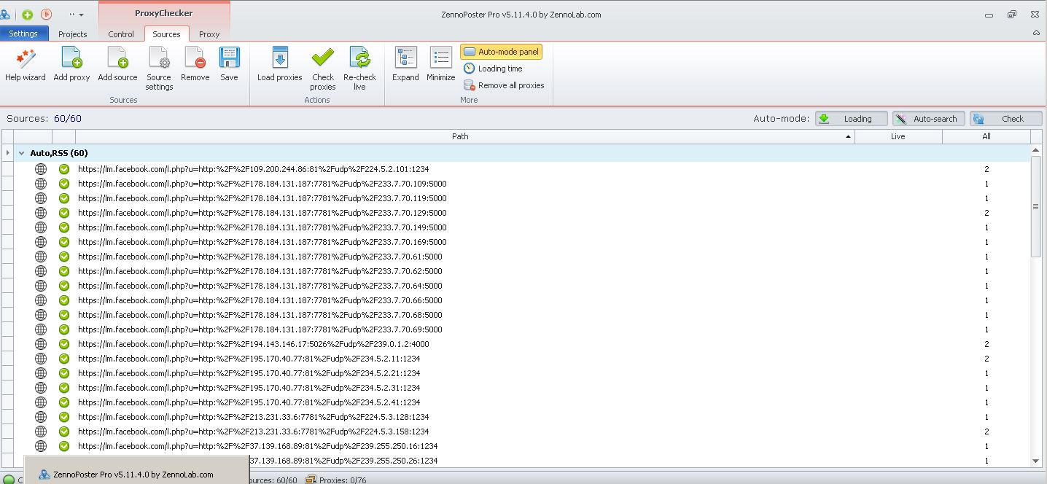Click Remove all proxies

pyautogui.click(x=504, y=85)
